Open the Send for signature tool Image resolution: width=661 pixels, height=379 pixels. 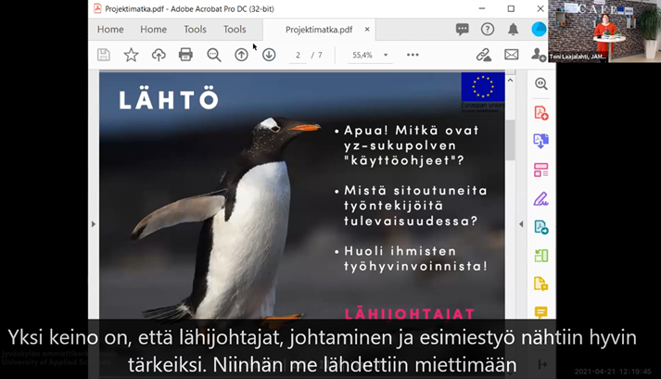click(x=540, y=227)
